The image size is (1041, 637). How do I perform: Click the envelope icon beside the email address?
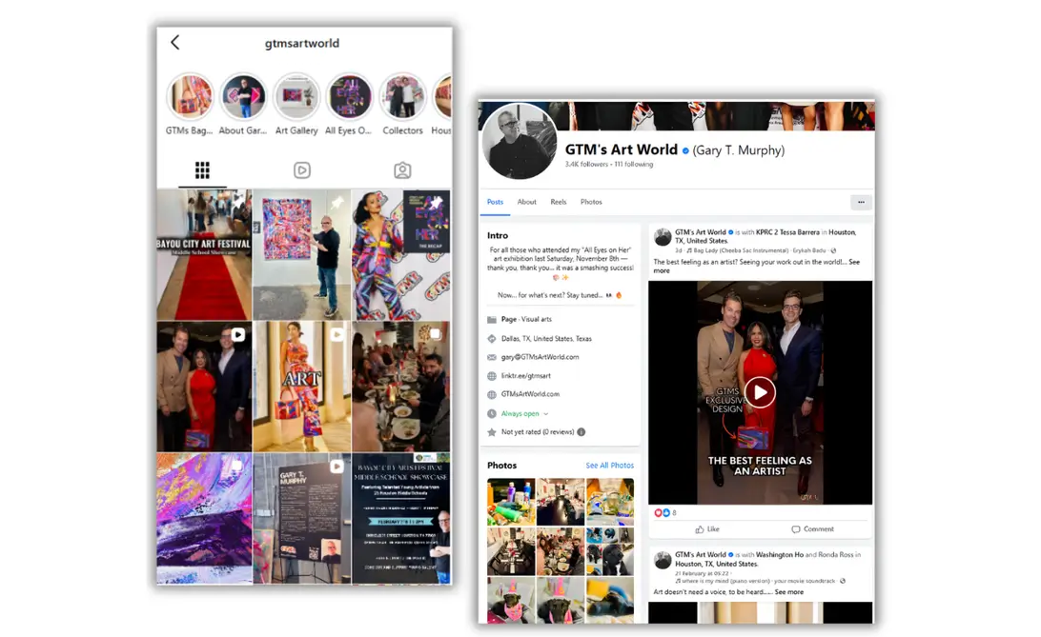(x=492, y=357)
